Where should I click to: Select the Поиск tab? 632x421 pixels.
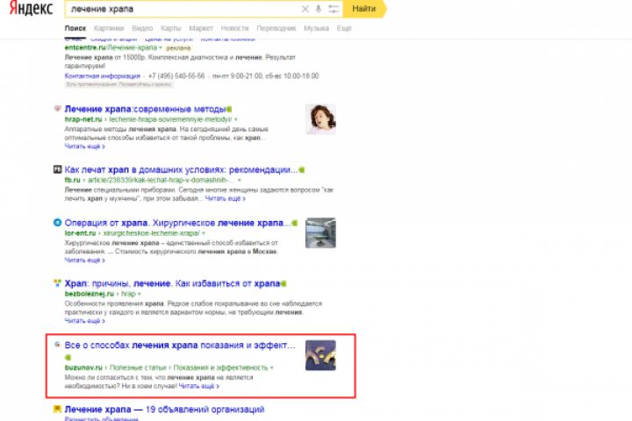coord(75,28)
